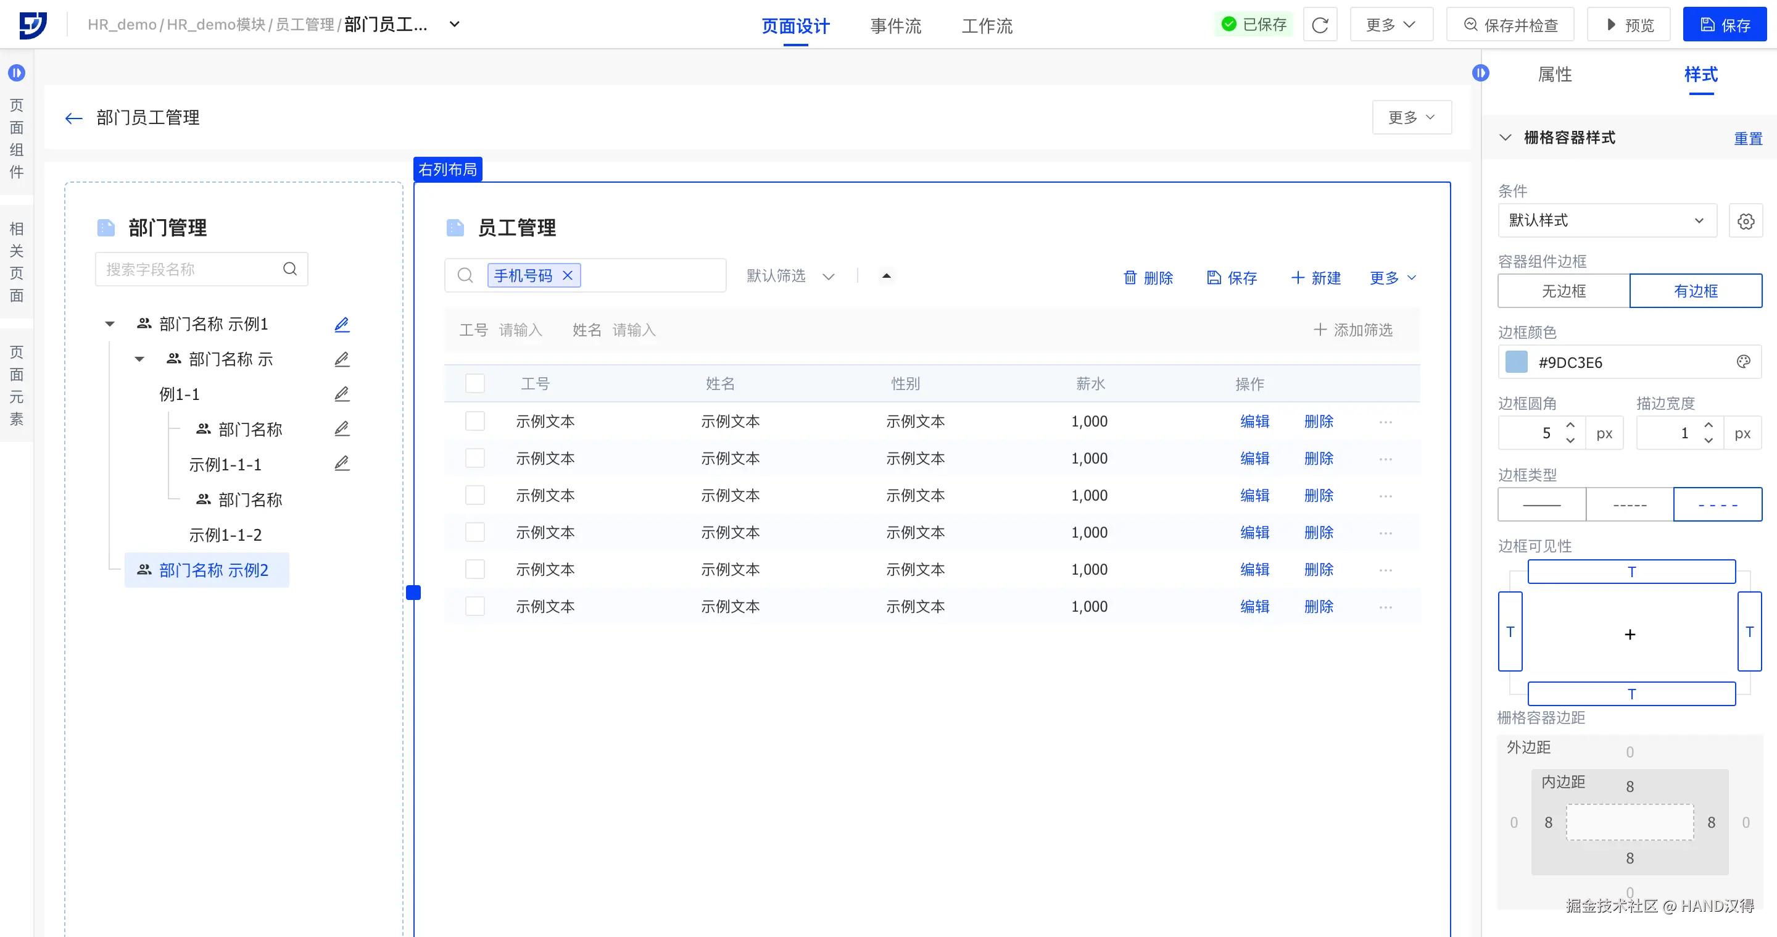
Task: Check the select-all checkbox in the table header
Action: pos(474,384)
